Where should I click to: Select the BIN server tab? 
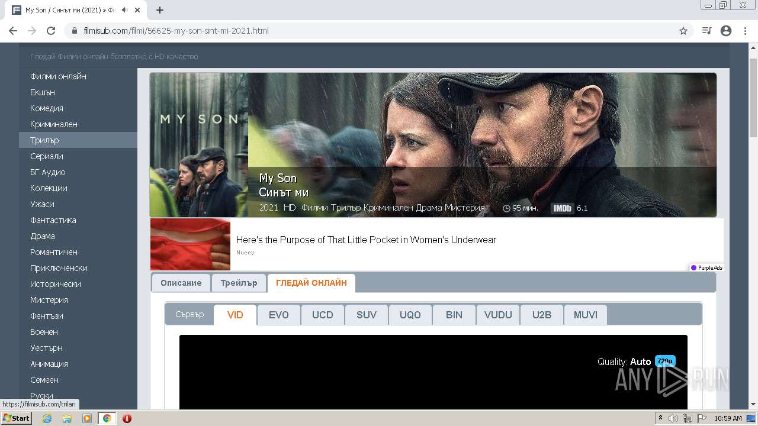tap(454, 315)
